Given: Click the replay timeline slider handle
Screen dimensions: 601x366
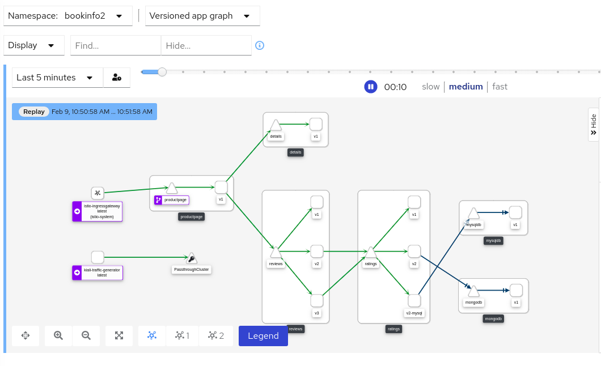Looking at the screenshot, I should 162,72.
